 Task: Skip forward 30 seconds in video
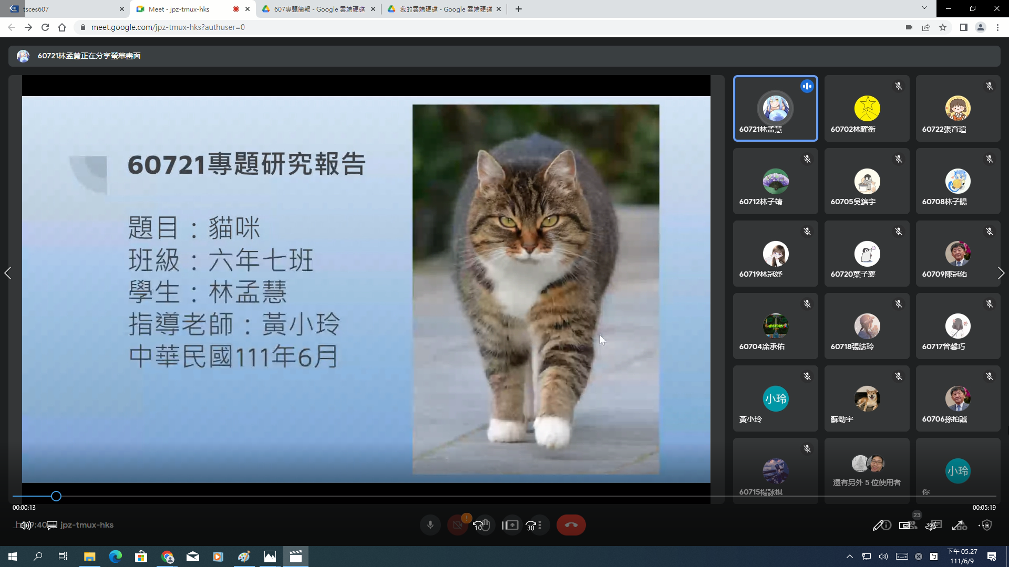(x=531, y=525)
